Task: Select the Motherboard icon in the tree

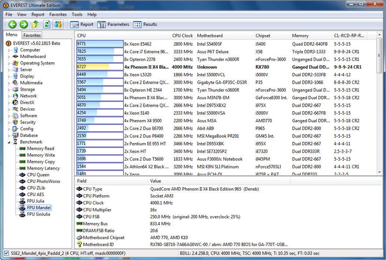Action: (16, 56)
